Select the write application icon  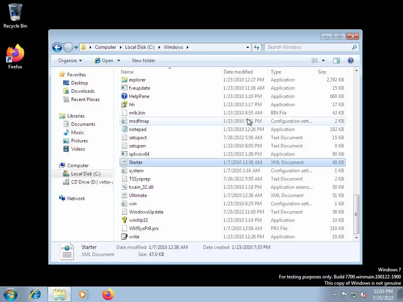click(124, 236)
